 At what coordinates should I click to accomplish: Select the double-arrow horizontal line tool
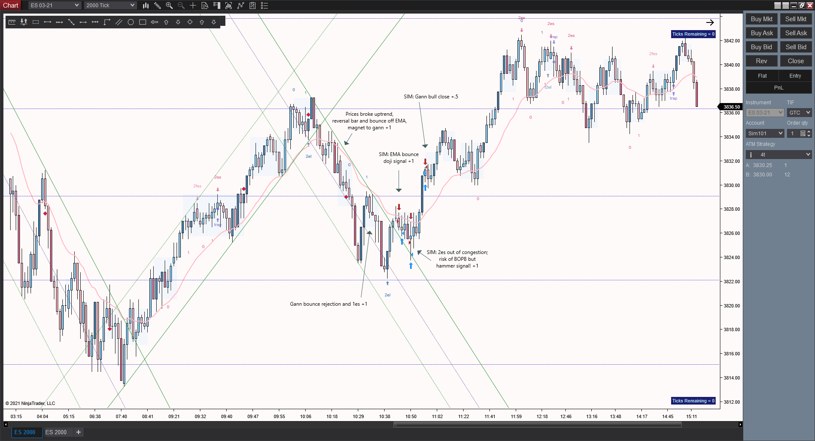(95, 22)
